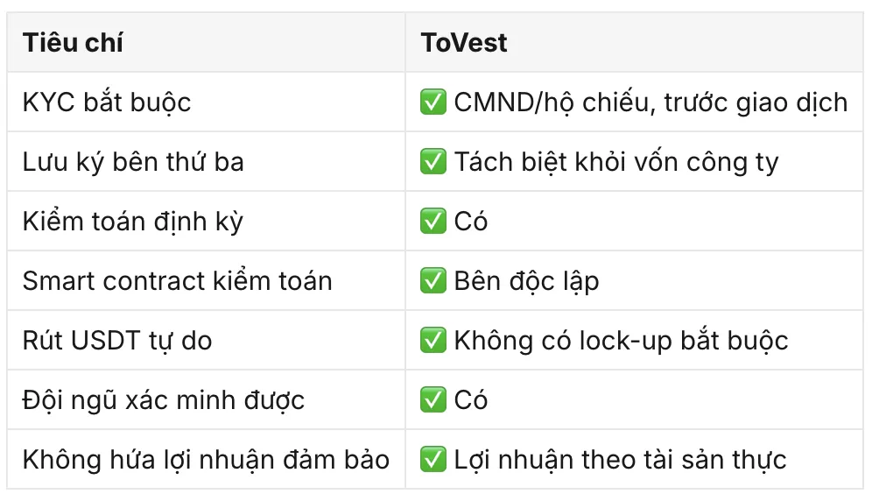
Task: Click the Kiểm toán định kỳ label
Action: [x=133, y=222]
